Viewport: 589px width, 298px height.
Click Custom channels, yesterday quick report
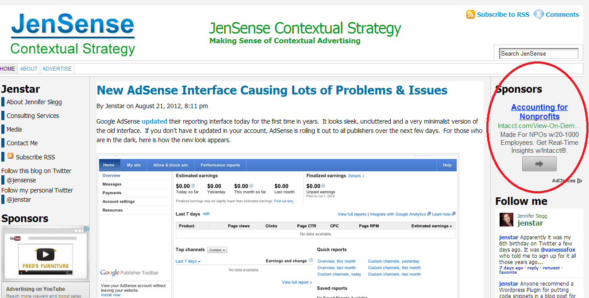point(393,261)
